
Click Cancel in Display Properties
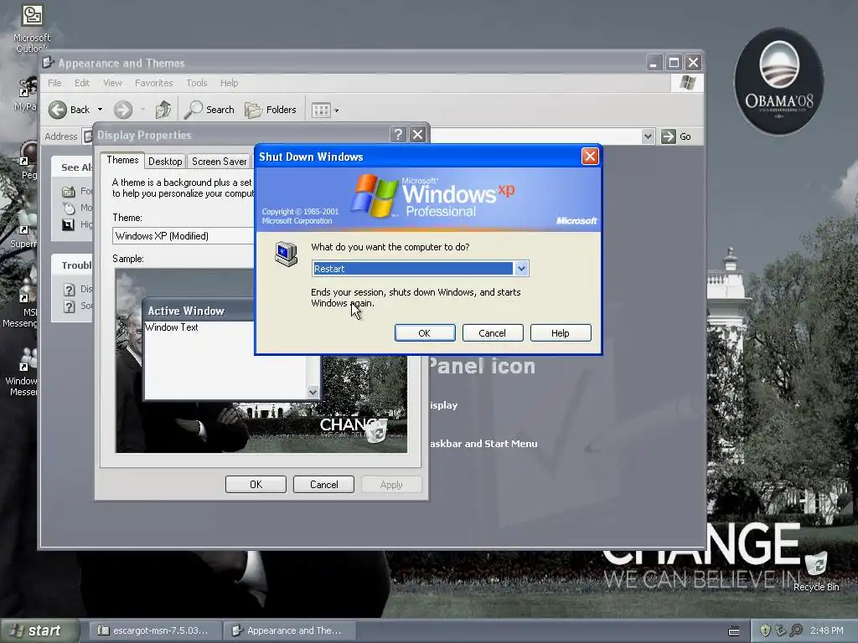(324, 485)
